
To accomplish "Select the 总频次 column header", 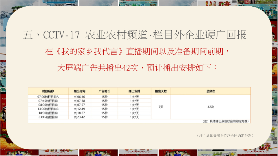I will pos(211,91).
